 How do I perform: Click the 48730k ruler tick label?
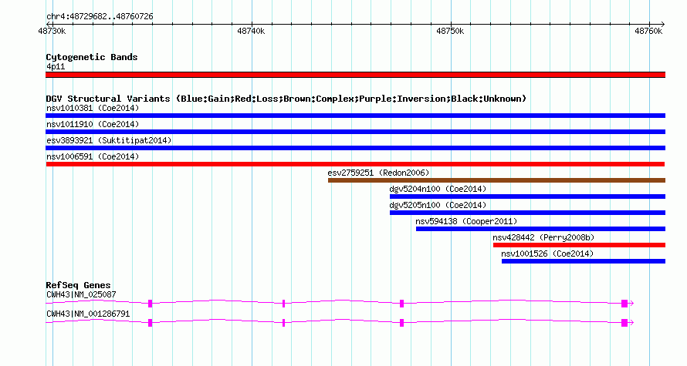click(52, 31)
